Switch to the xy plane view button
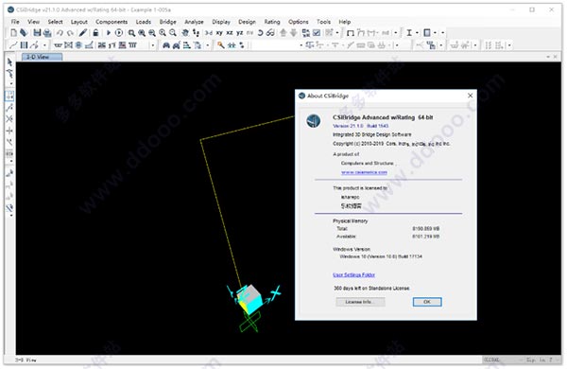Screen dimensions: 567x369 [219, 33]
